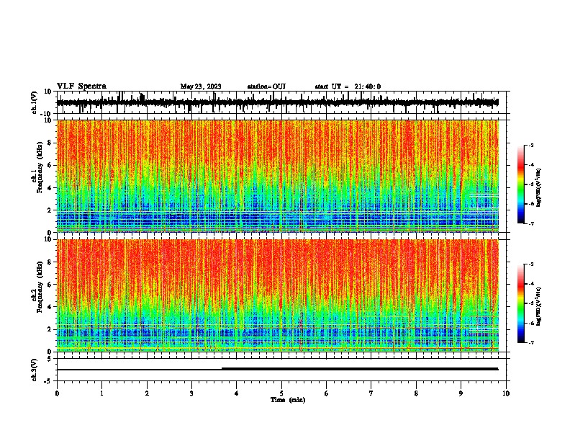The image size is (570, 441).
Task: Click the 'start UT = 21:40:0' label
Action: (348, 86)
